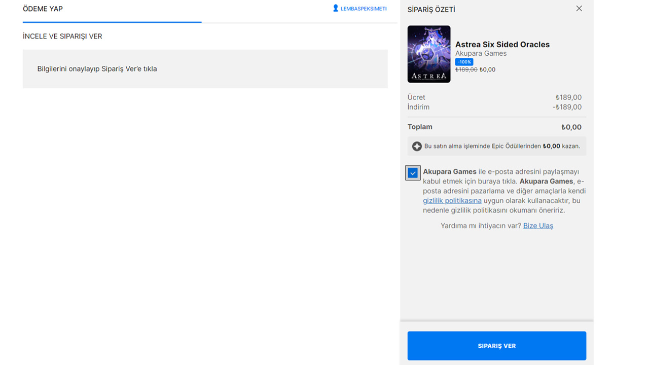Close the Sipariş Özeti panel
Viewport: 649px width, 365px height.
(x=579, y=9)
